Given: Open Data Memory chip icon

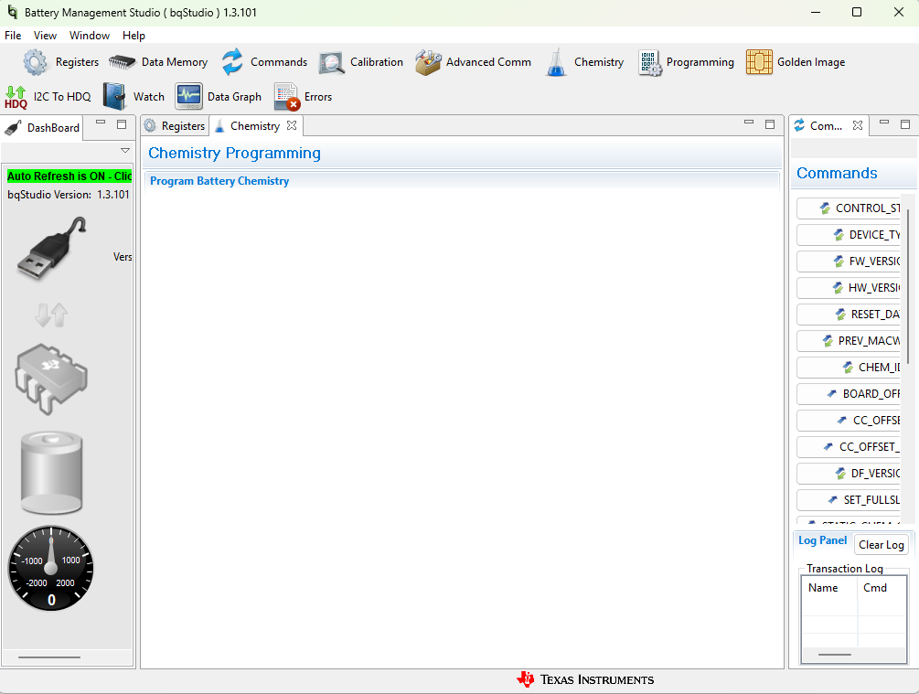Looking at the screenshot, I should [122, 62].
